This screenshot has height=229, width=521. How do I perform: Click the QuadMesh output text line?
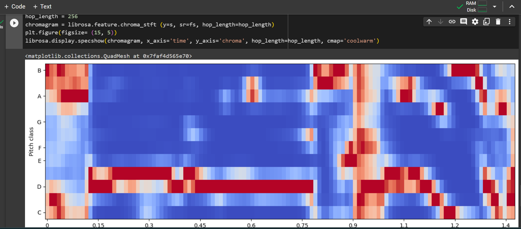[x=109, y=56]
